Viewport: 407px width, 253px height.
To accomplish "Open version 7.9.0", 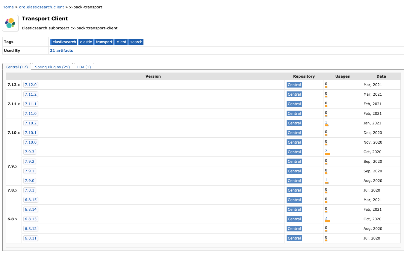I will coord(30,181).
